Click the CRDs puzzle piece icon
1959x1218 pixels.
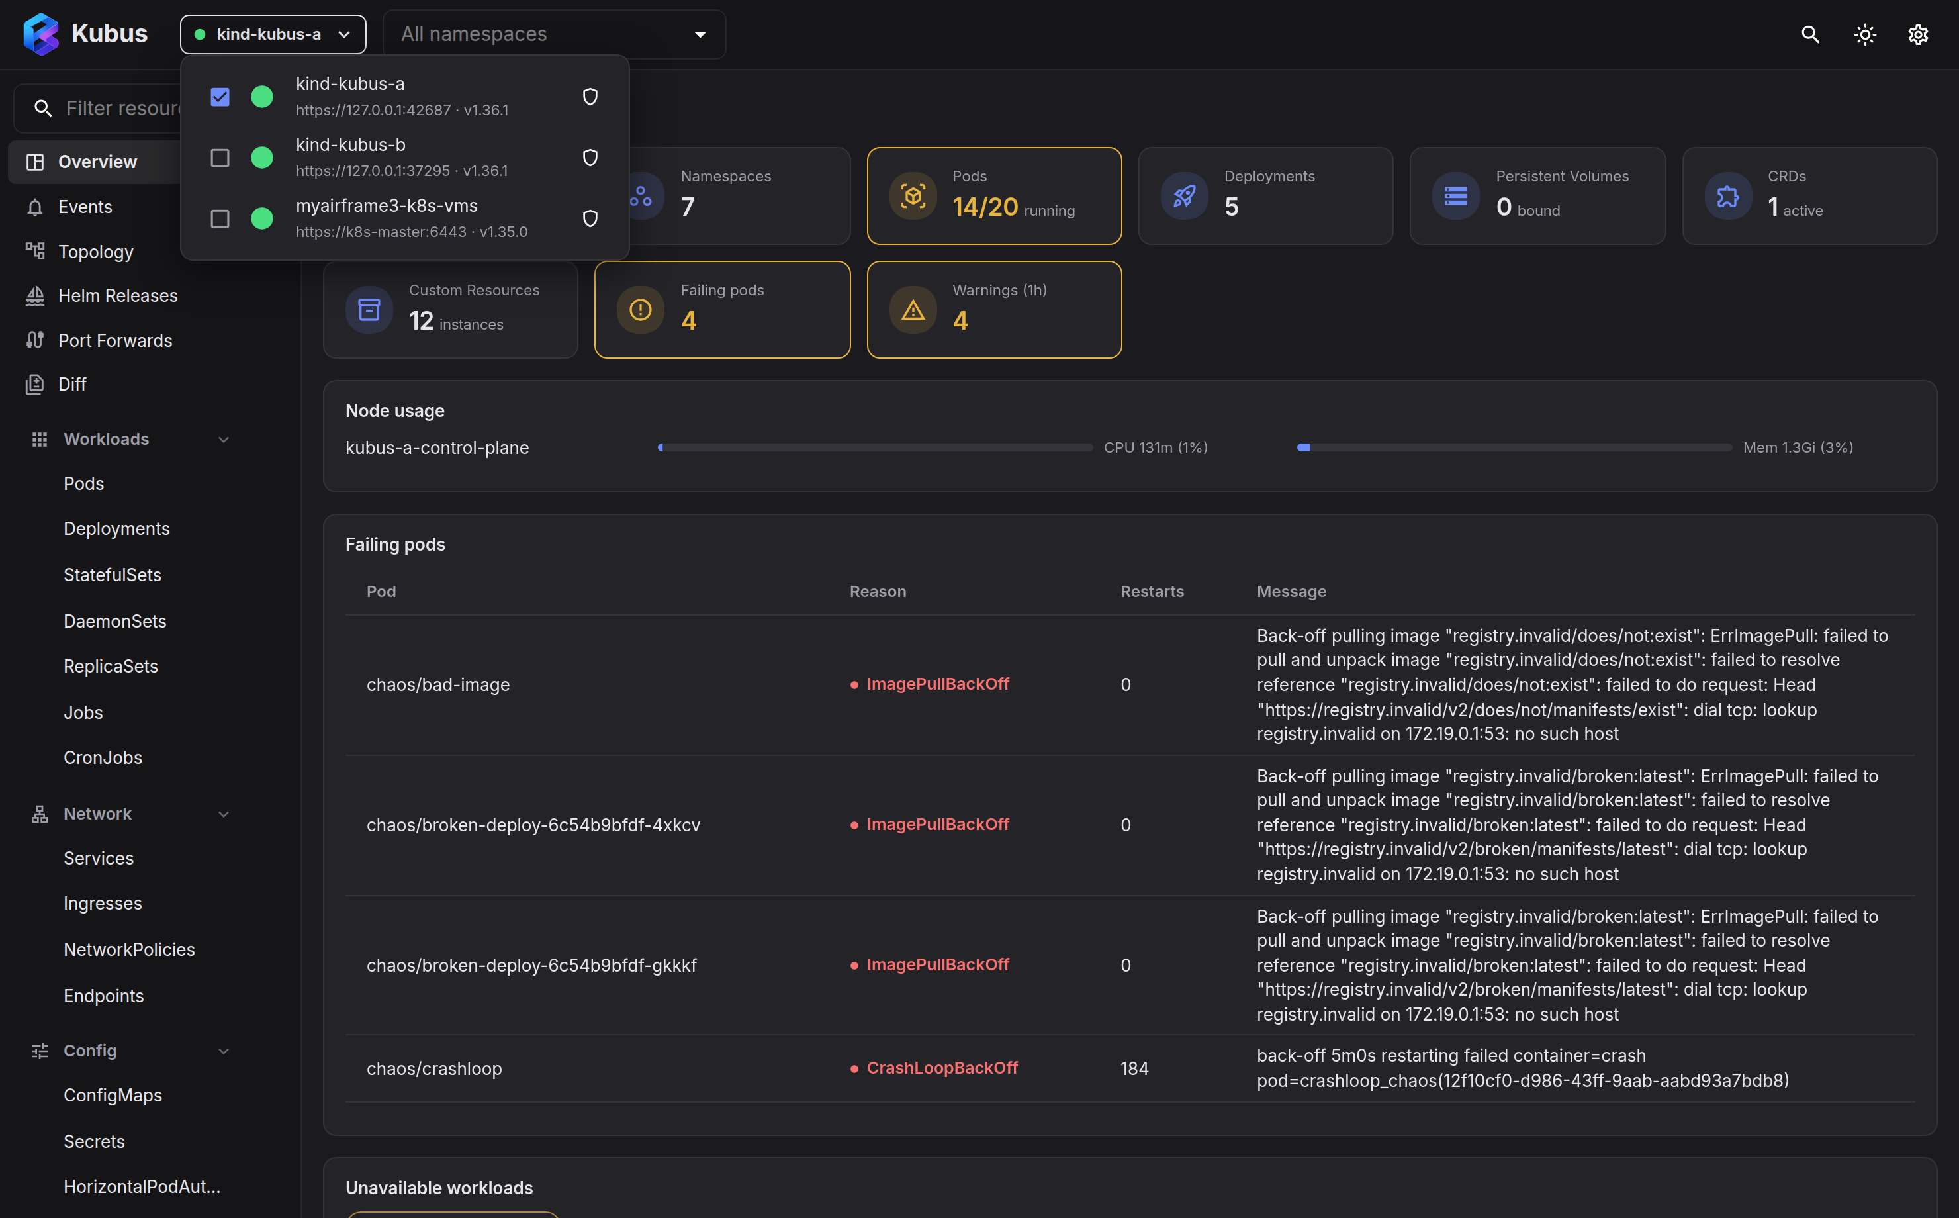point(1728,196)
